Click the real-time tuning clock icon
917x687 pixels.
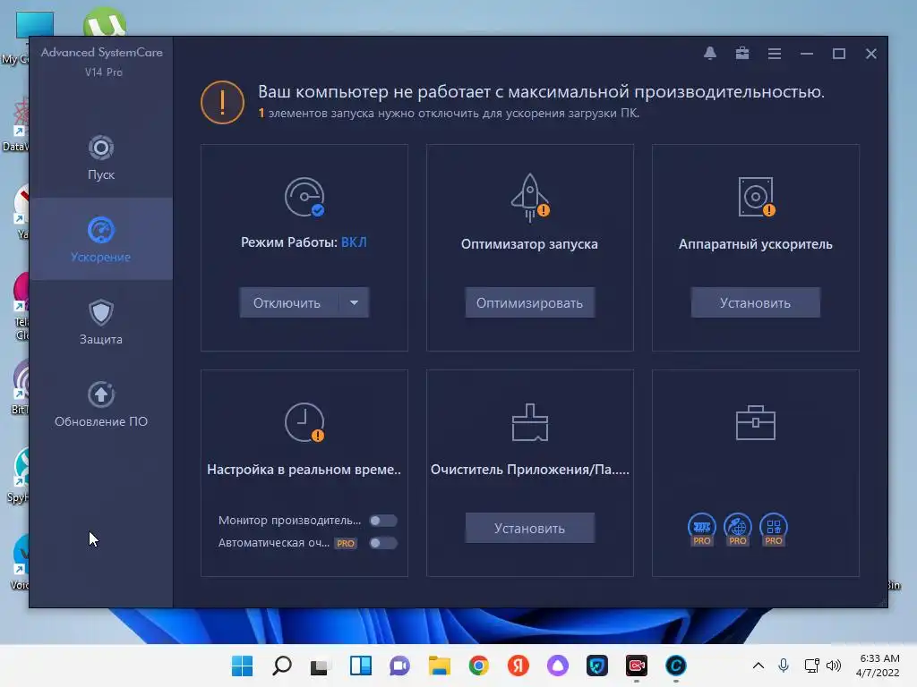[304, 422]
